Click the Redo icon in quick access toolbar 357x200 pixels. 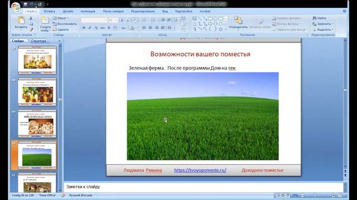coord(40,4)
